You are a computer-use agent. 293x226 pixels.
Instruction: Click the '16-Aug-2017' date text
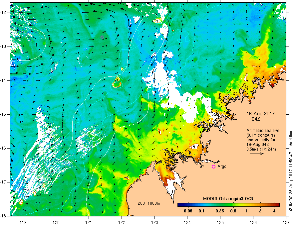(260, 114)
